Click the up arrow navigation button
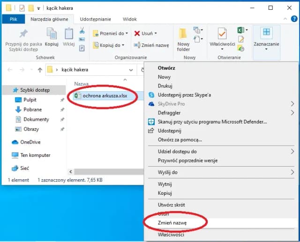Viewport: 300px width, 242px height. point(40,70)
